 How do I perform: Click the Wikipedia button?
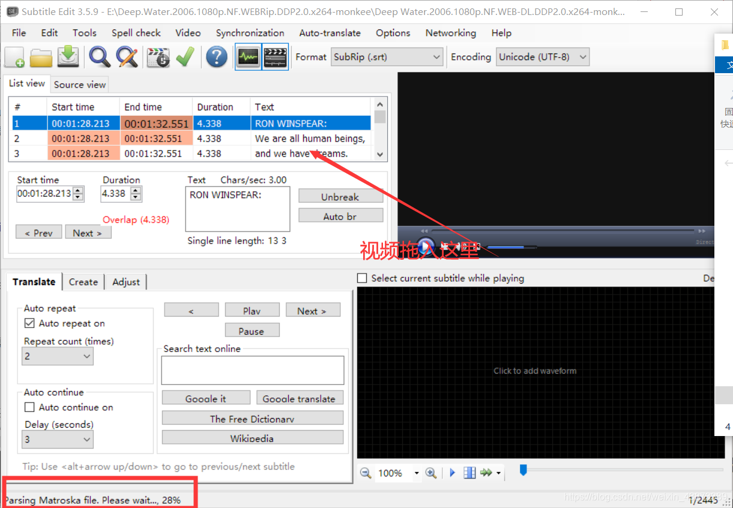pos(252,437)
